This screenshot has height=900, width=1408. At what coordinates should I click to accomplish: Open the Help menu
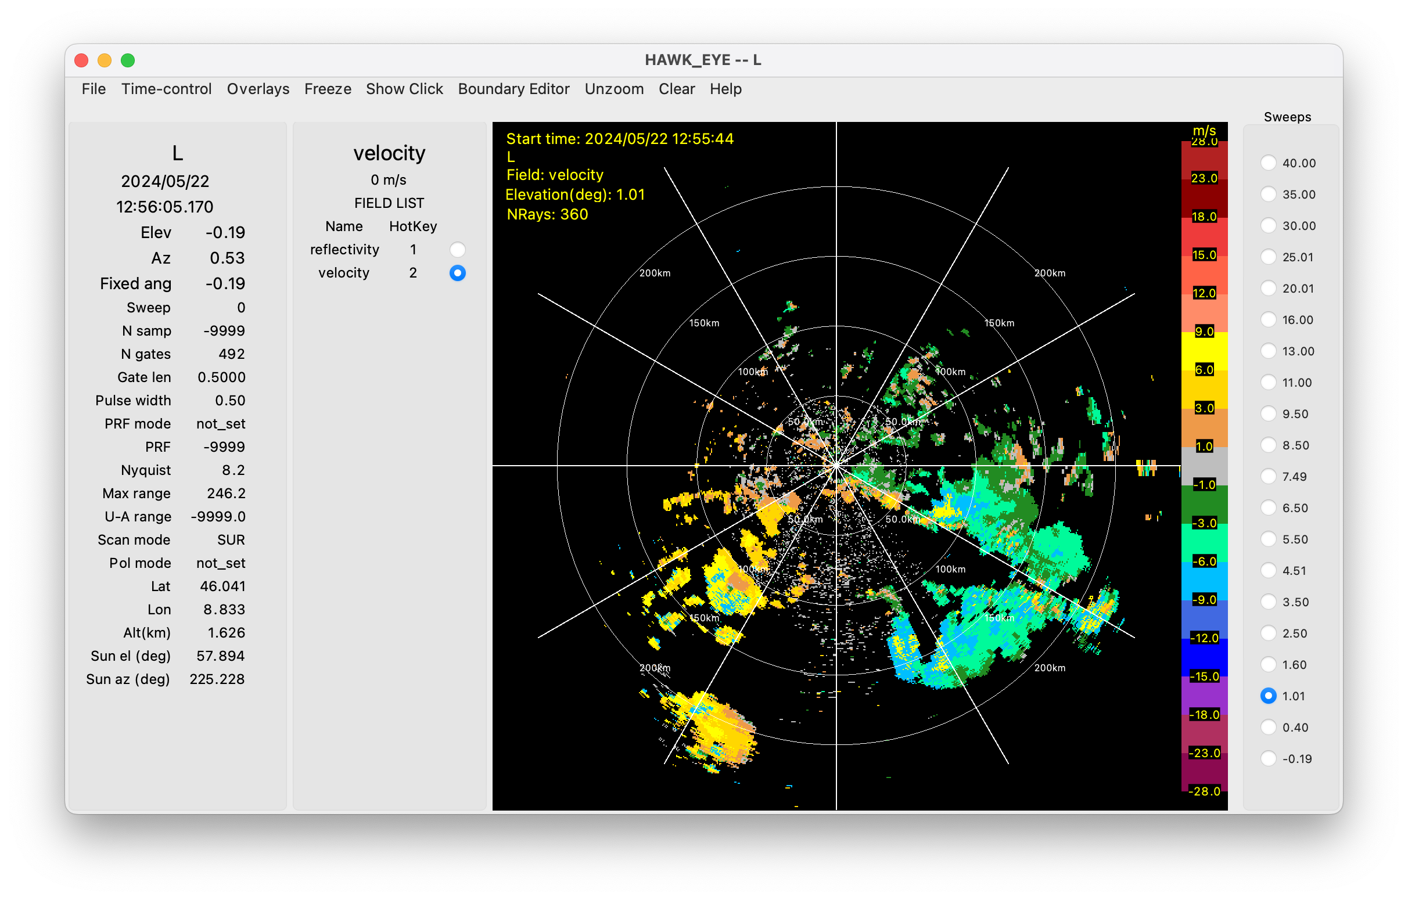725,89
